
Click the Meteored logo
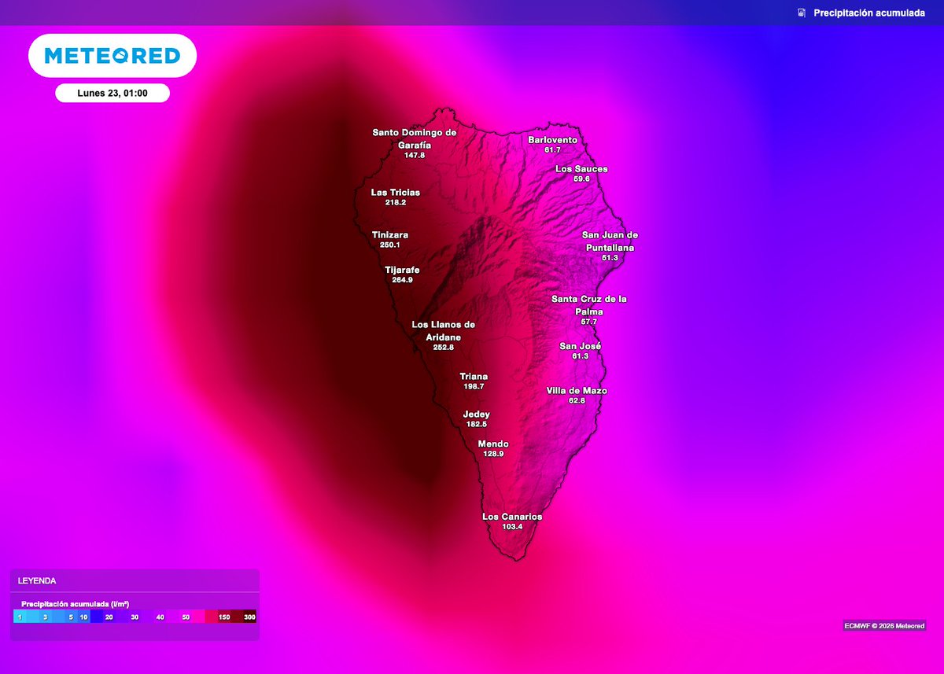pyautogui.click(x=112, y=56)
